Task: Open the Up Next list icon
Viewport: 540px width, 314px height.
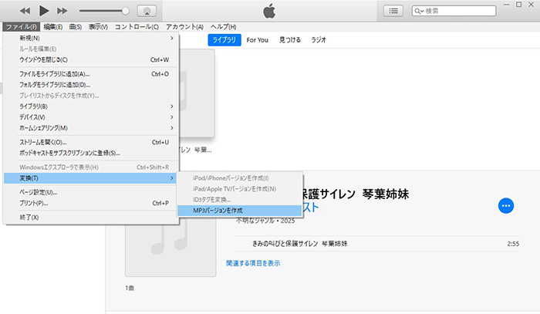Action: point(393,11)
